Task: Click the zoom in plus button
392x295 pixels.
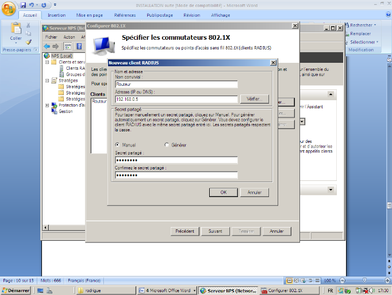Action: click(387, 281)
